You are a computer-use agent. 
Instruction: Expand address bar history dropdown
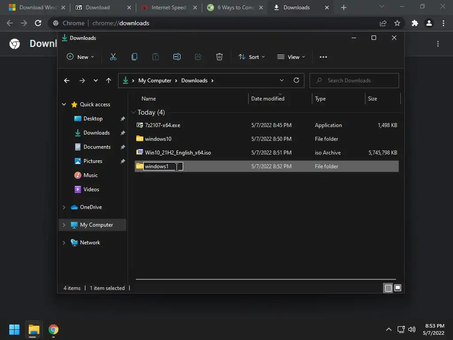point(282,81)
